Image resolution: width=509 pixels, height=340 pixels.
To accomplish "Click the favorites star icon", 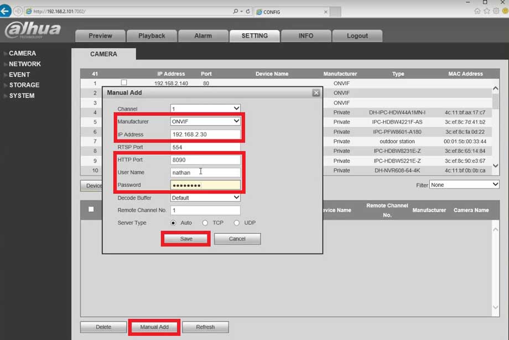I will coord(487,11).
